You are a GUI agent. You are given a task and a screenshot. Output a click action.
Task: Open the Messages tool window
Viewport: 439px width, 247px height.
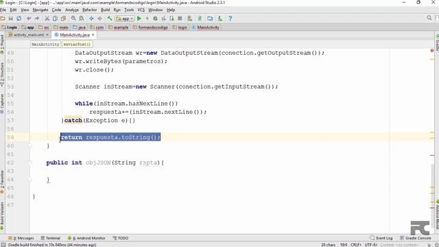click(21, 238)
